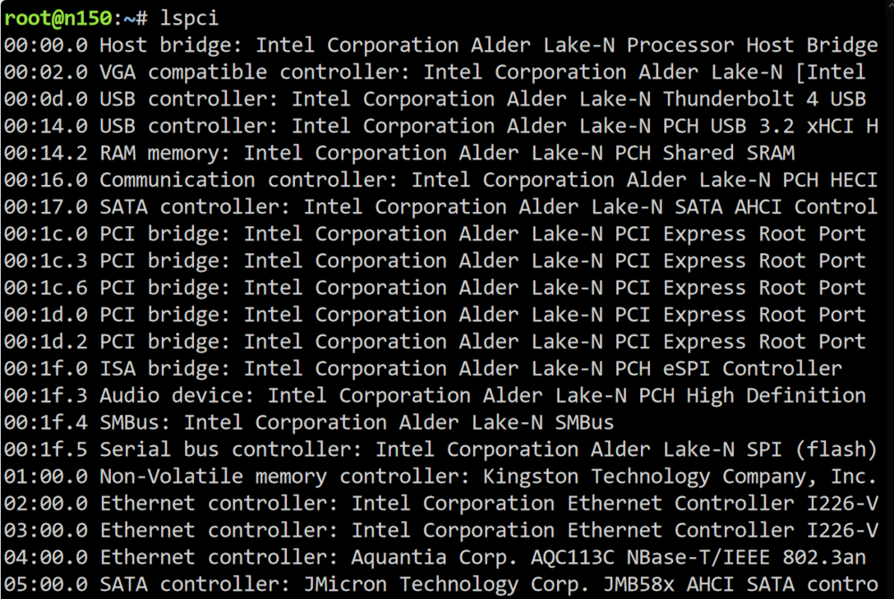Screen dimensions: 894x599
Task: Click the Kingston Non-Volatile memory controller line
Action: click(441, 477)
